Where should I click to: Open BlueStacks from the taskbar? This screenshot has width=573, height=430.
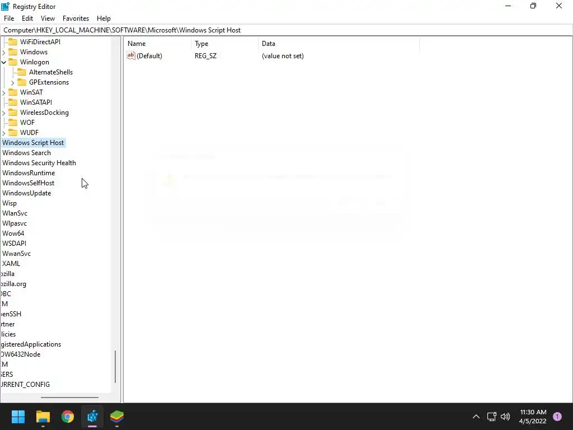117,417
